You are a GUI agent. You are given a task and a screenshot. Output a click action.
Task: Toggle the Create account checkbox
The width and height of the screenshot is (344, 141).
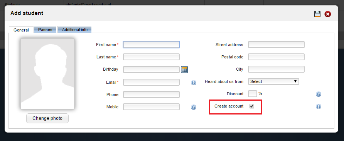pyautogui.click(x=252, y=106)
